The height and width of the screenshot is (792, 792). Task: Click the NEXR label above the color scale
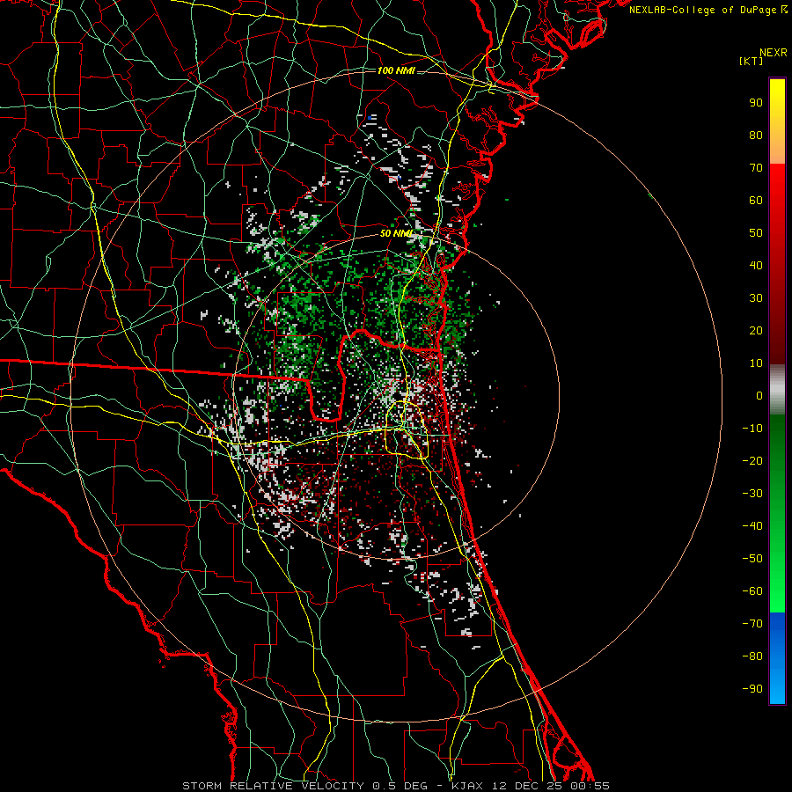(773, 53)
